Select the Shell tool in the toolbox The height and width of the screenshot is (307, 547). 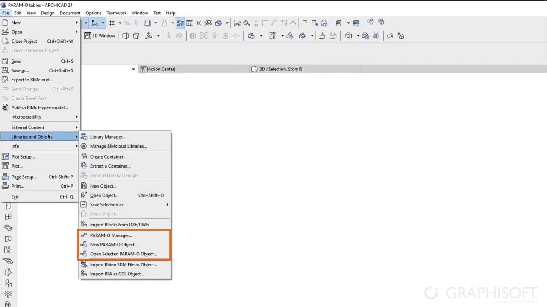8,272
